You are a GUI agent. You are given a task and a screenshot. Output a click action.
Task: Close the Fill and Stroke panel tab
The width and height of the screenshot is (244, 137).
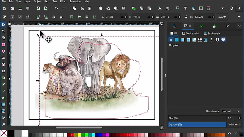tap(190, 26)
